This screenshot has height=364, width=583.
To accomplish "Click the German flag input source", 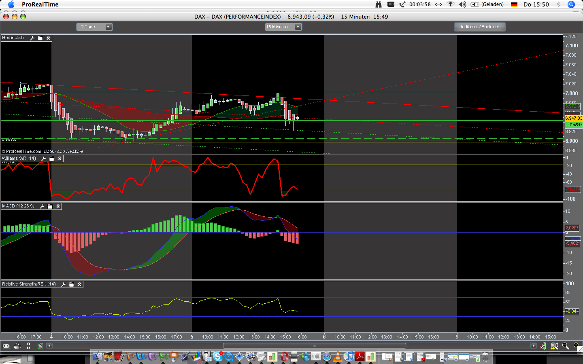I will (x=514, y=4).
